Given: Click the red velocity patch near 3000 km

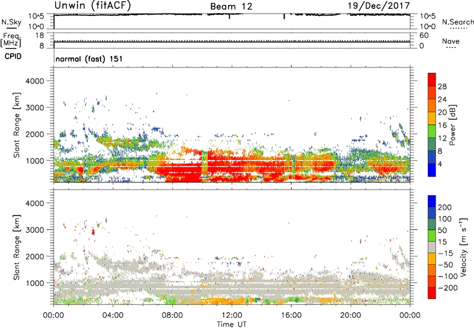Looking at the screenshot, I should click(x=93, y=232).
